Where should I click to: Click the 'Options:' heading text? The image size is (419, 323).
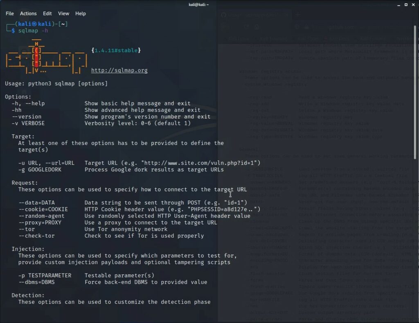coord(18,97)
